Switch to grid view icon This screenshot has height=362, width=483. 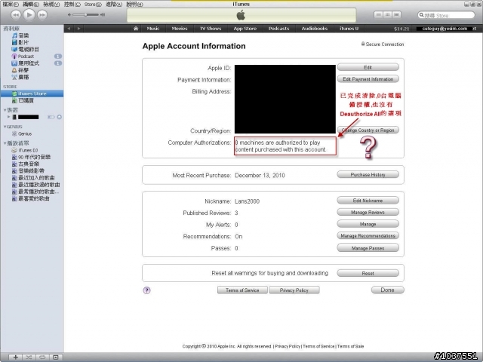(387, 14)
